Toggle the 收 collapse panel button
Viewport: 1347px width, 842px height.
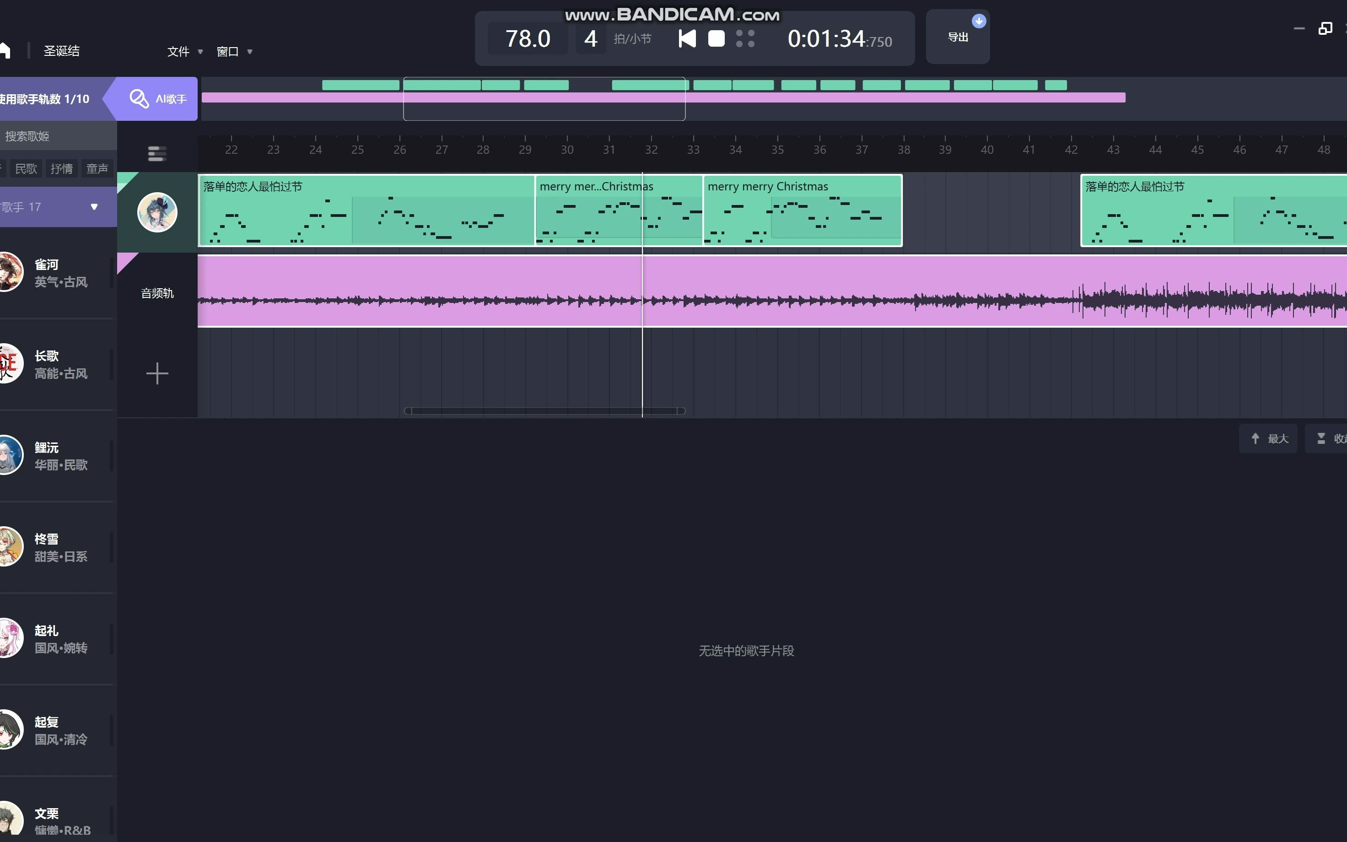(1333, 437)
